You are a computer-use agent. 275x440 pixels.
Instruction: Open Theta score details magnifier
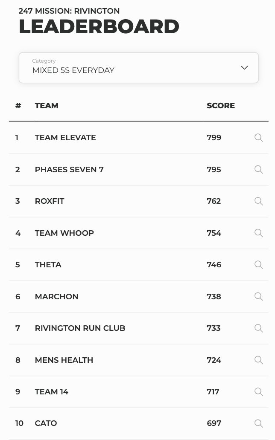click(x=259, y=265)
